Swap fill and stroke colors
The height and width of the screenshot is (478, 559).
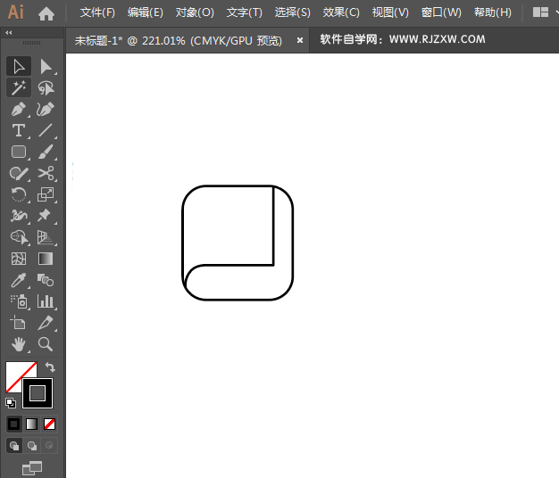[51, 367]
